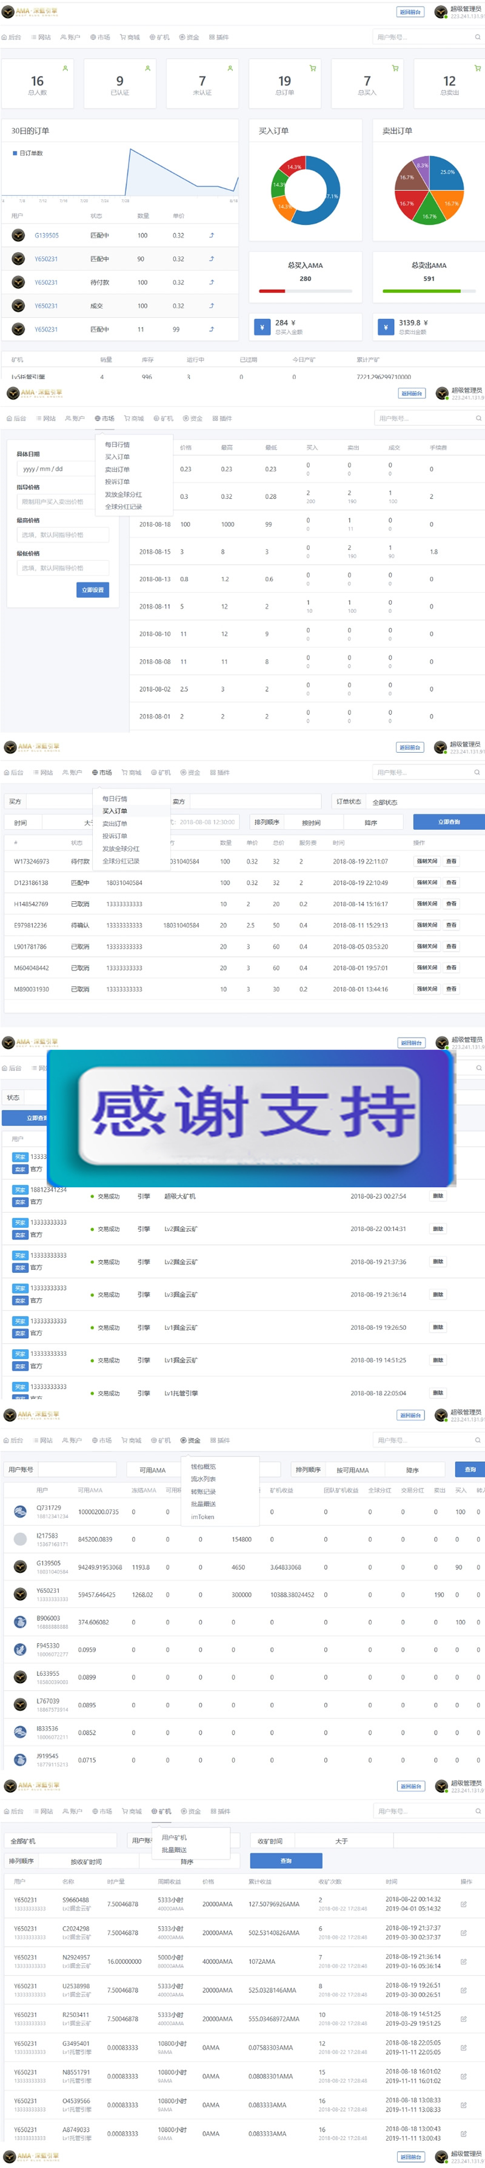Click the 立即设置 button
The height and width of the screenshot is (2168, 485).
(x=93, y=590)
